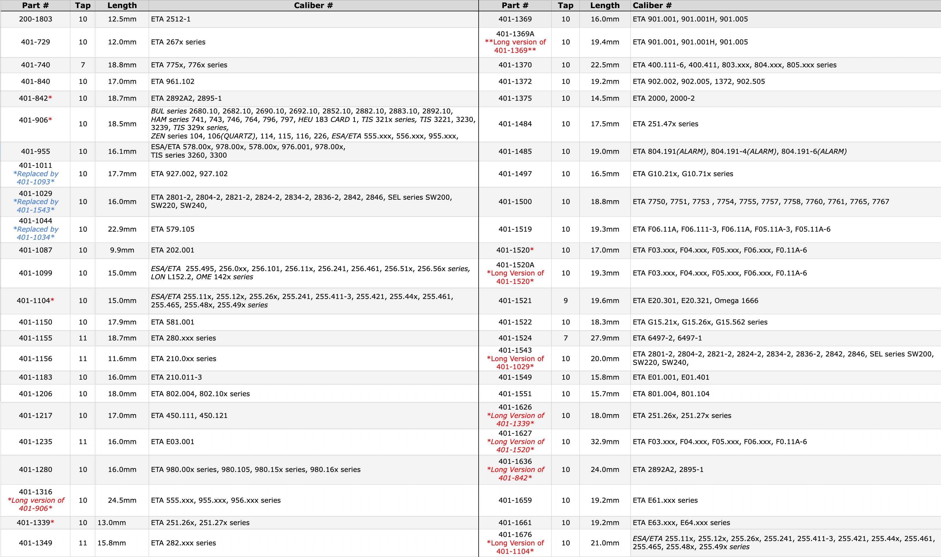This screenshot has height=557, width=941.
Task: Click part 401-1551
Action: pos(515,394)
